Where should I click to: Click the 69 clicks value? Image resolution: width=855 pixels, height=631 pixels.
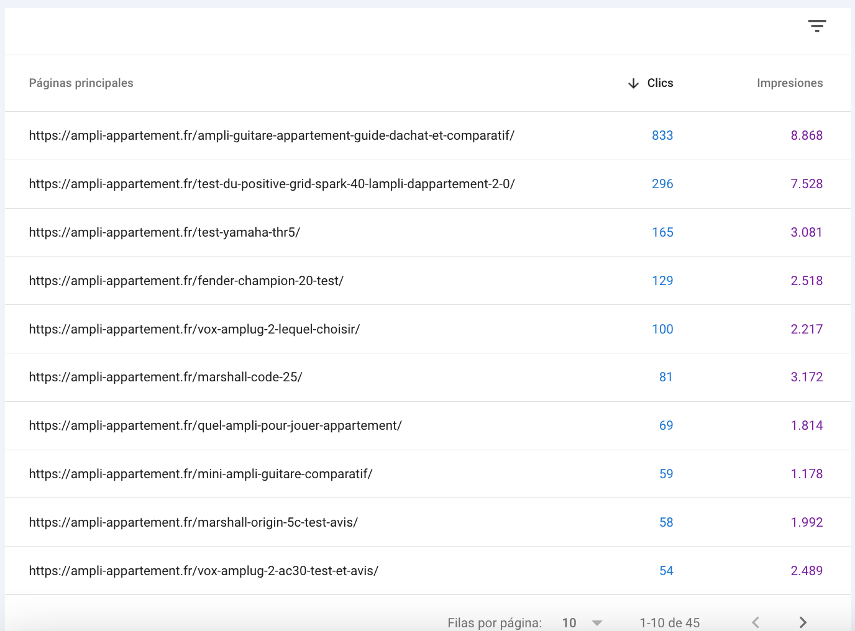pos(666,425)
